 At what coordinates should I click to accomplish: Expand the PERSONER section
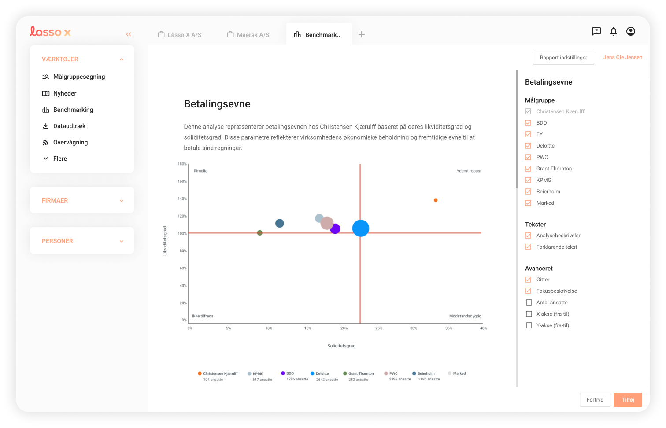[x=121, y=241]
